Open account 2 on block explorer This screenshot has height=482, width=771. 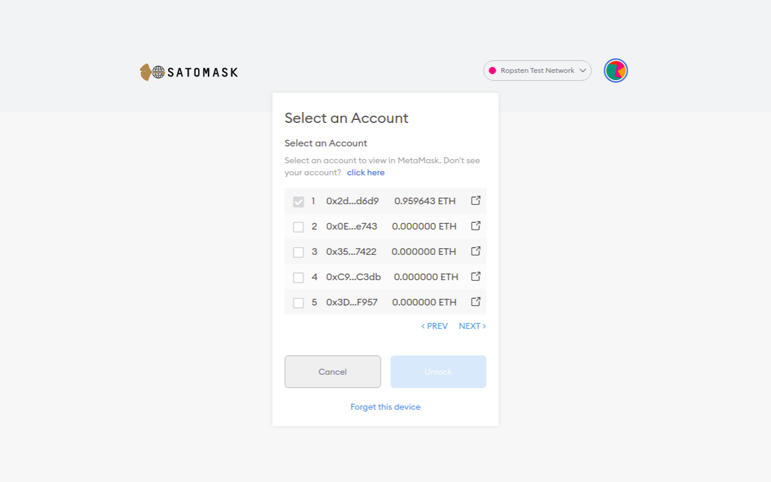(x=475, y=225)
